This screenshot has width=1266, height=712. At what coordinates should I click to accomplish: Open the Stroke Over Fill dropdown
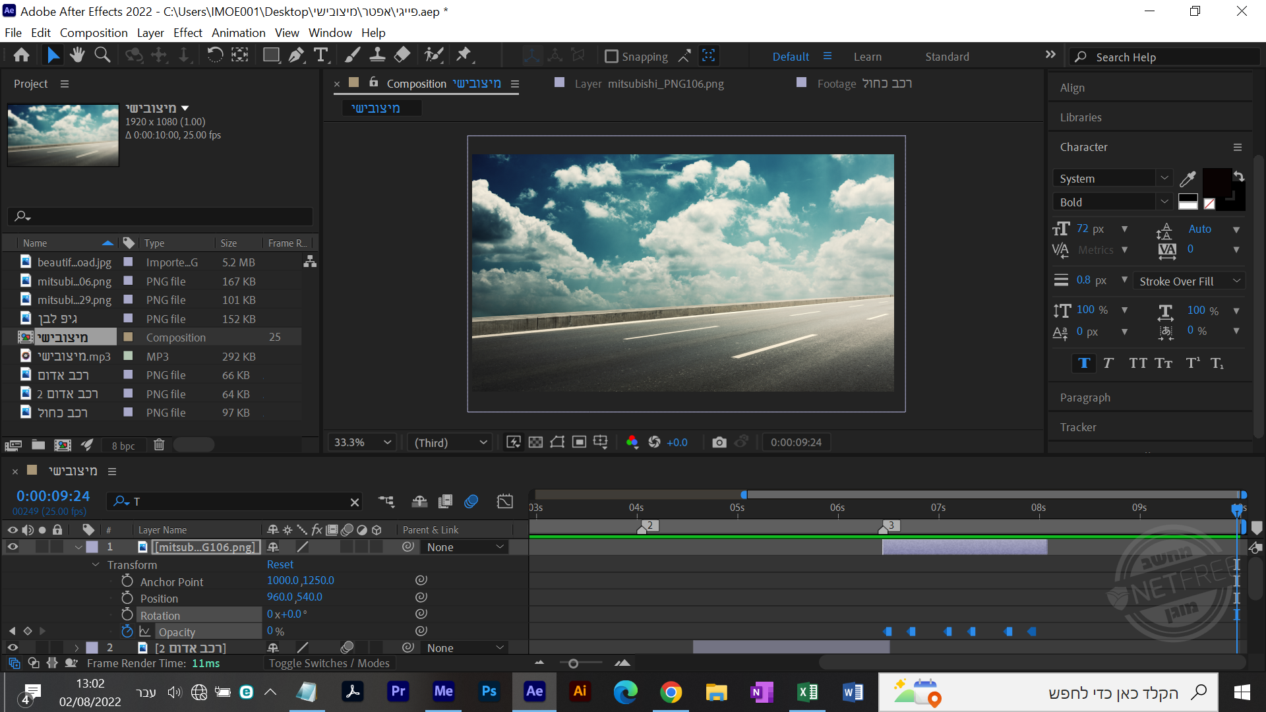[1189, 282]
